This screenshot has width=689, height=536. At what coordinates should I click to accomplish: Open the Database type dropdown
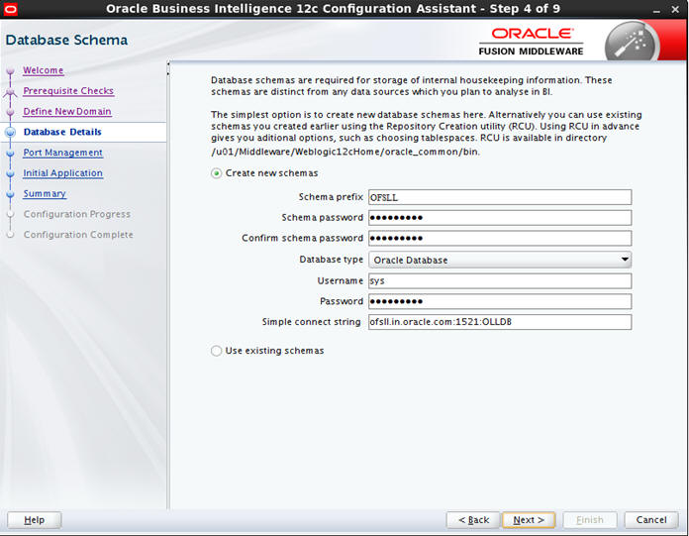click(x=500, y=260)
